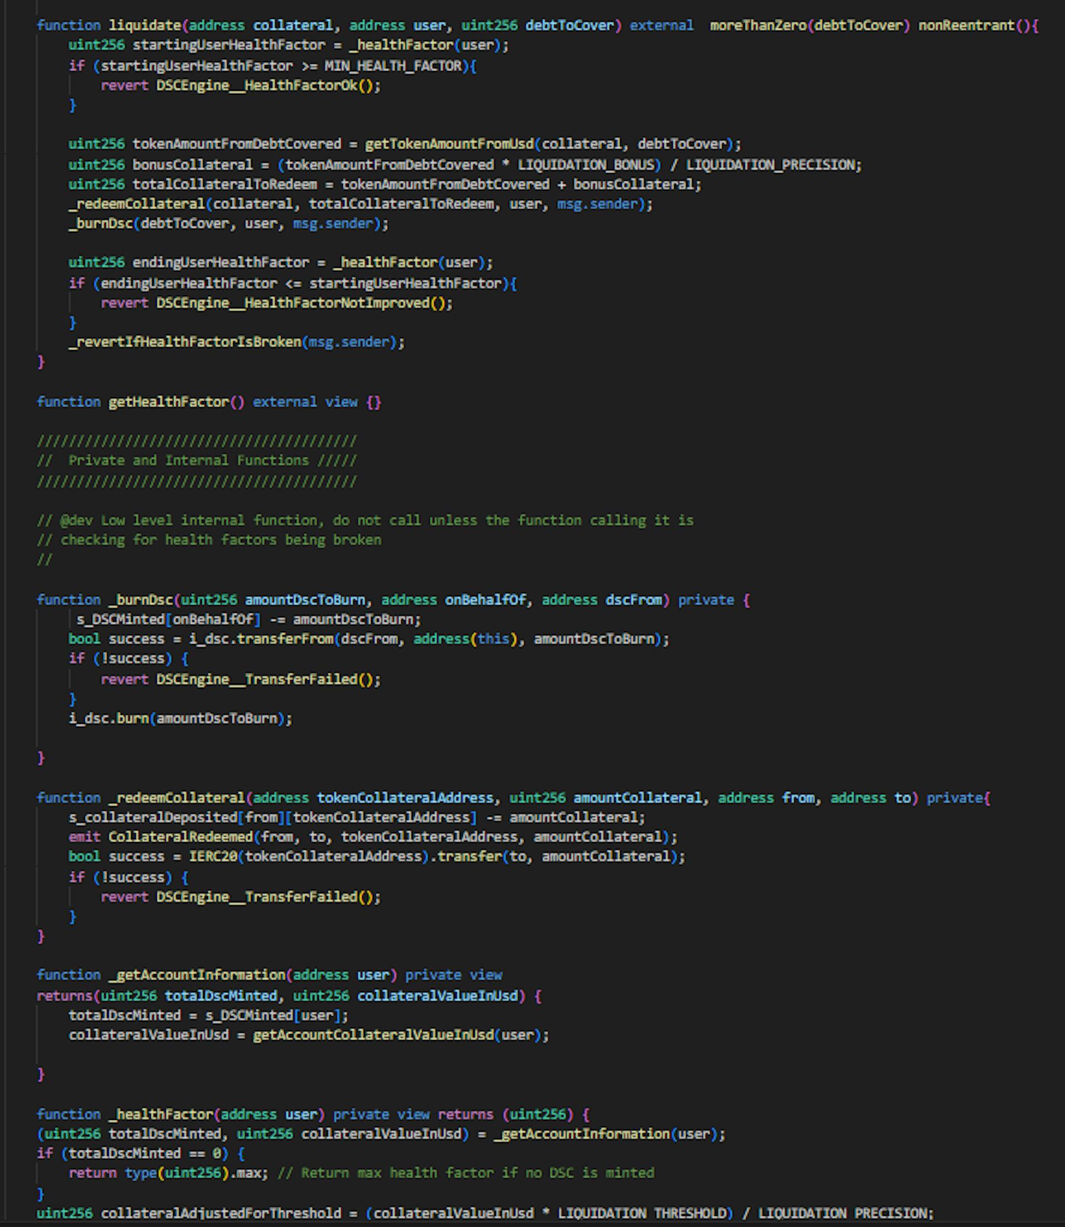Click the getTokenAmountFromUsd function call
1065x1227 pixels.
(449, 144)
